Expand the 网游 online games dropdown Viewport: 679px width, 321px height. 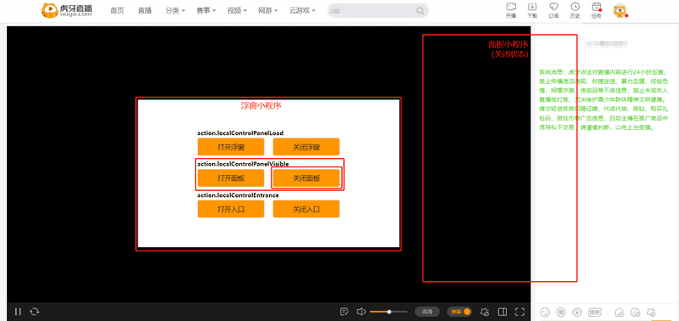267,10
